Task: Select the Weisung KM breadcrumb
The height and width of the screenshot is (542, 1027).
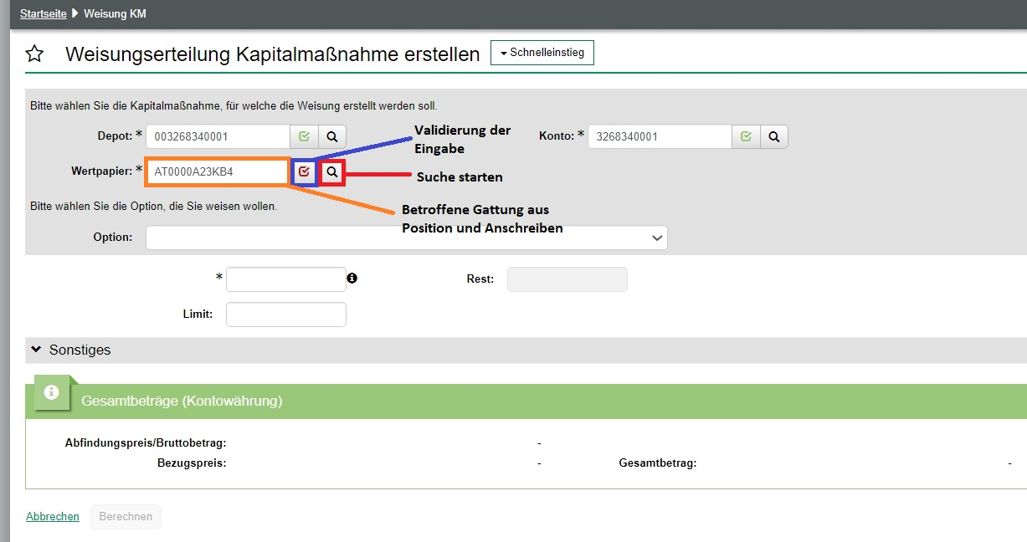Action: tap(115, 14)
